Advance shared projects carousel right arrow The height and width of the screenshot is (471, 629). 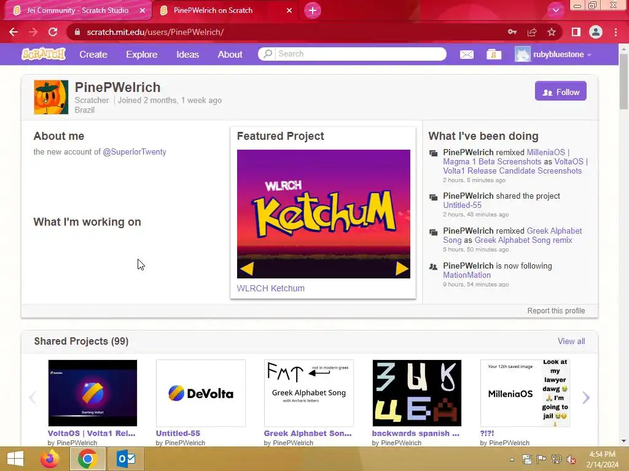(x=586, y=397)
